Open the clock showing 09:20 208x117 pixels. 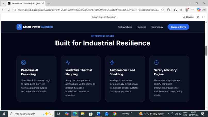click(x=194, y=114)
